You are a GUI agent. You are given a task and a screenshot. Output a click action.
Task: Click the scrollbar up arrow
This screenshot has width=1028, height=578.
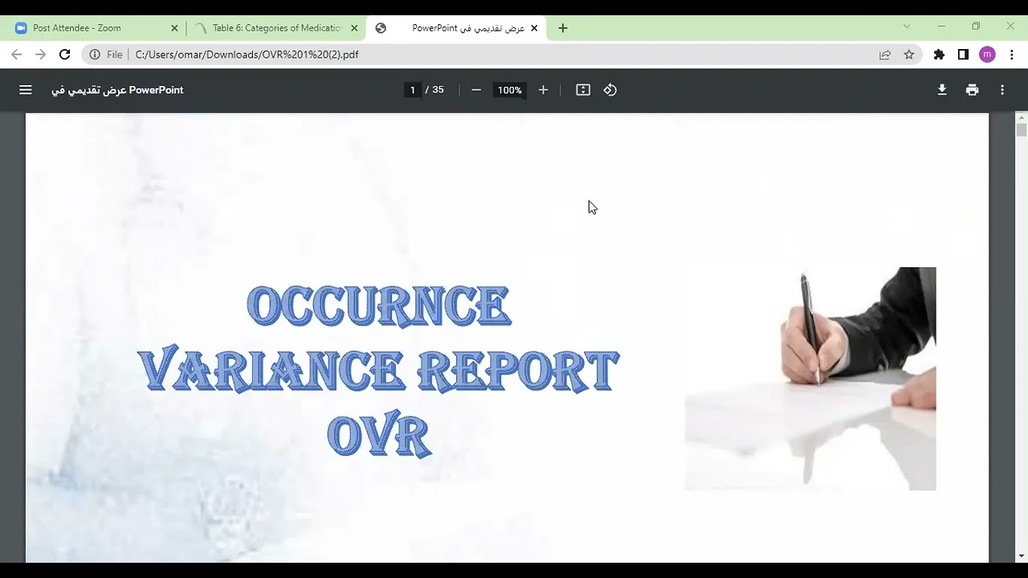(x=1022, y=117)
